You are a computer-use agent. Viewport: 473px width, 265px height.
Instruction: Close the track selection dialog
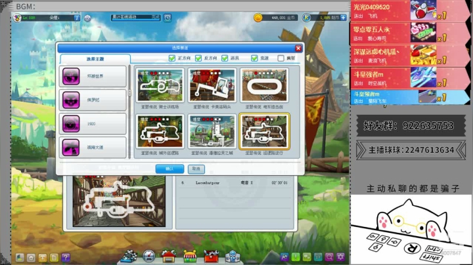tap(298, 48)
